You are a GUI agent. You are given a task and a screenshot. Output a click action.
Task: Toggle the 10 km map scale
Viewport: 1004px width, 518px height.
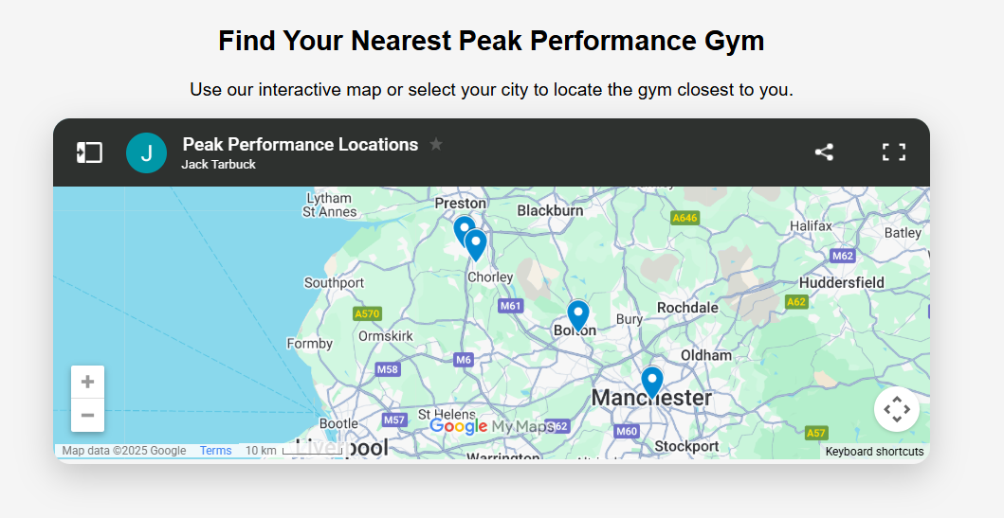[x=294, y=451]
